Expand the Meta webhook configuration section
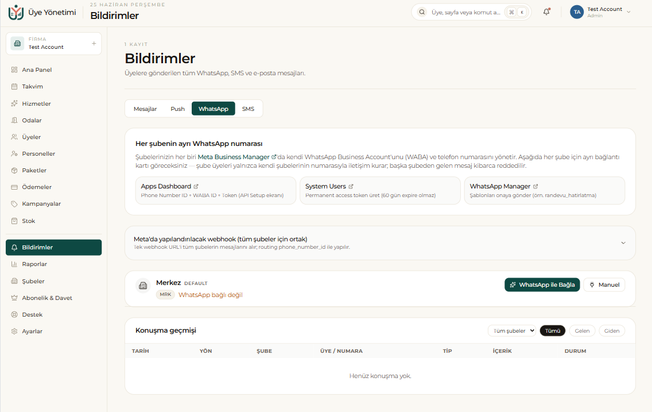The image size is (652, 412). [380, 243]
